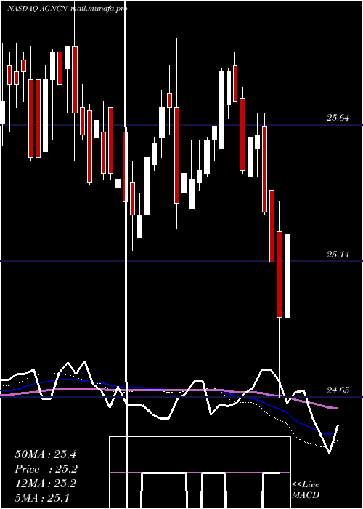Click the Price : 25.2 readout
The height and width of the screenshot is (509, 363).
click(x=46, y=469)
